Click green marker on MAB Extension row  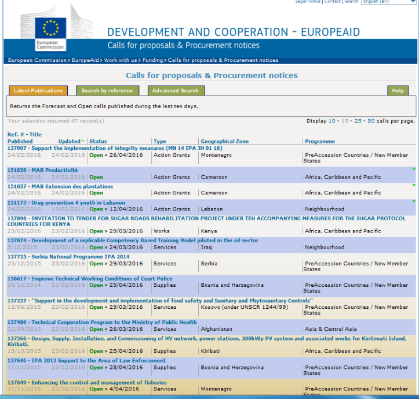[x=414, y=185]
